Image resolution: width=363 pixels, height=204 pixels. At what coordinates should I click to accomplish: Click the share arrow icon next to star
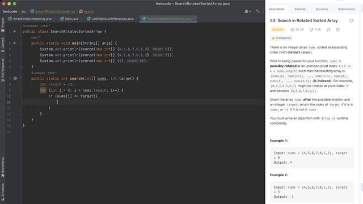point(338,29)
